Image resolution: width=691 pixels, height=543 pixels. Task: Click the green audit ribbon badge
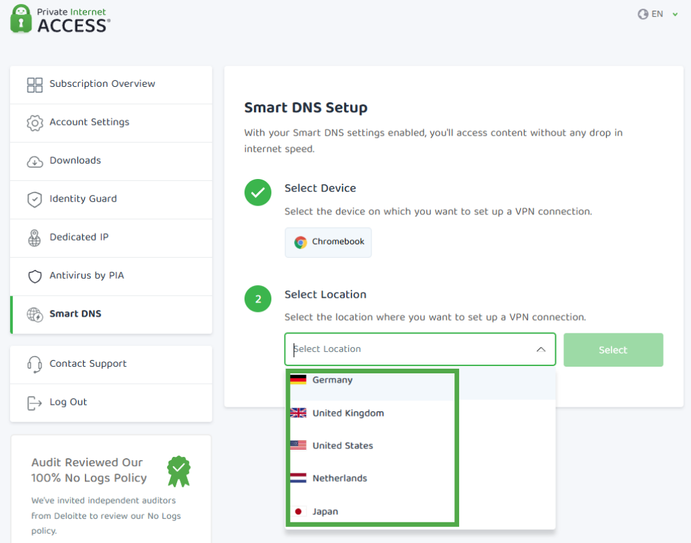click(x=178, y=472)
